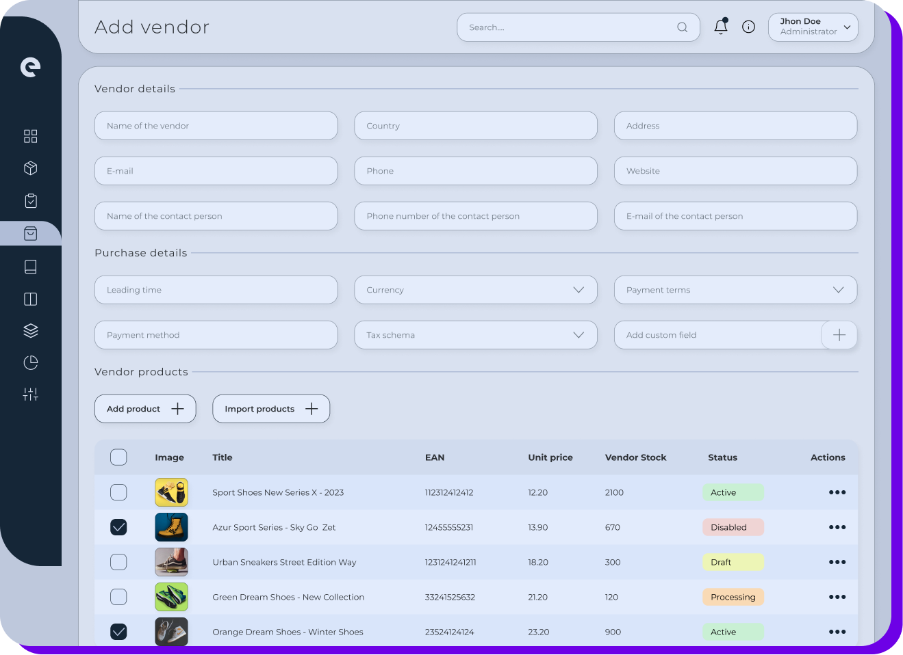Screen dimensions: 903x655
Task: View analytics via the pie chart icon
Action: pos(30,362)
